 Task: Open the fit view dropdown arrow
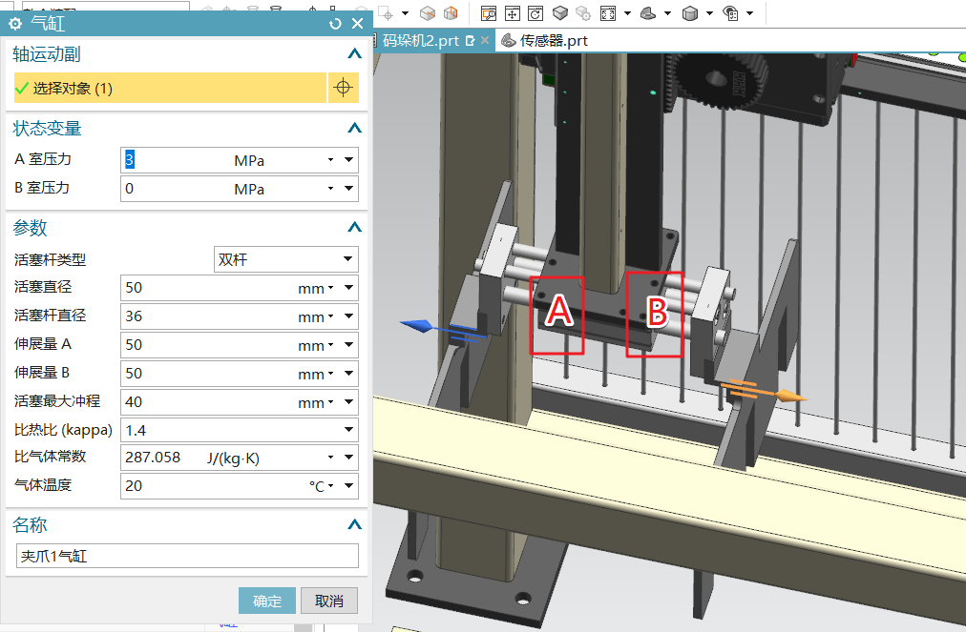click(627, 13)
